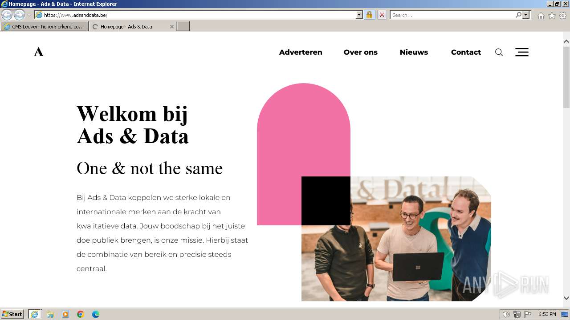Click the Ads & Data 'A' logo
This screenshot has height=320, width=570.
pyautogui.click(x=39, y=52)
